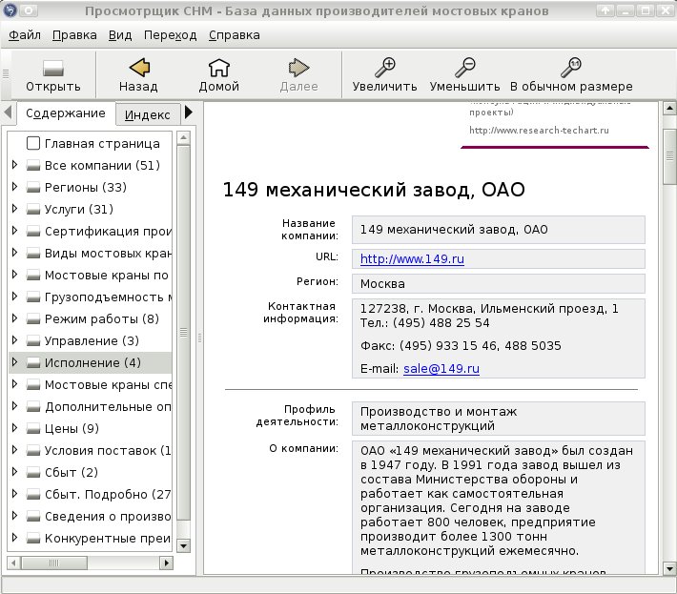The height and width of the screenshot is (594, 677).
Task: Click the Домой (Home) house icon
Action: [x=219, y=68]
